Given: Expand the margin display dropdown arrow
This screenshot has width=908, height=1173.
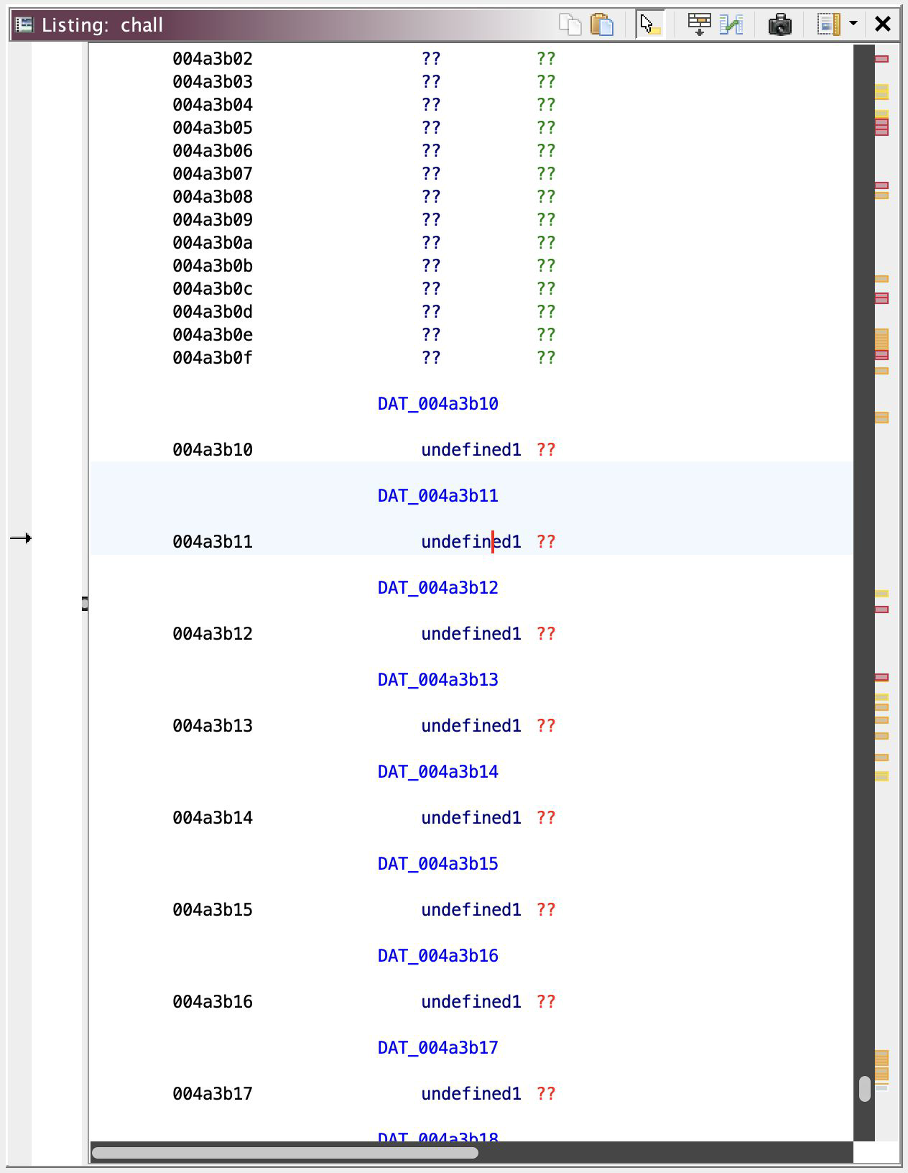Looking at the screenshot, I should click(x=853, y=24).
